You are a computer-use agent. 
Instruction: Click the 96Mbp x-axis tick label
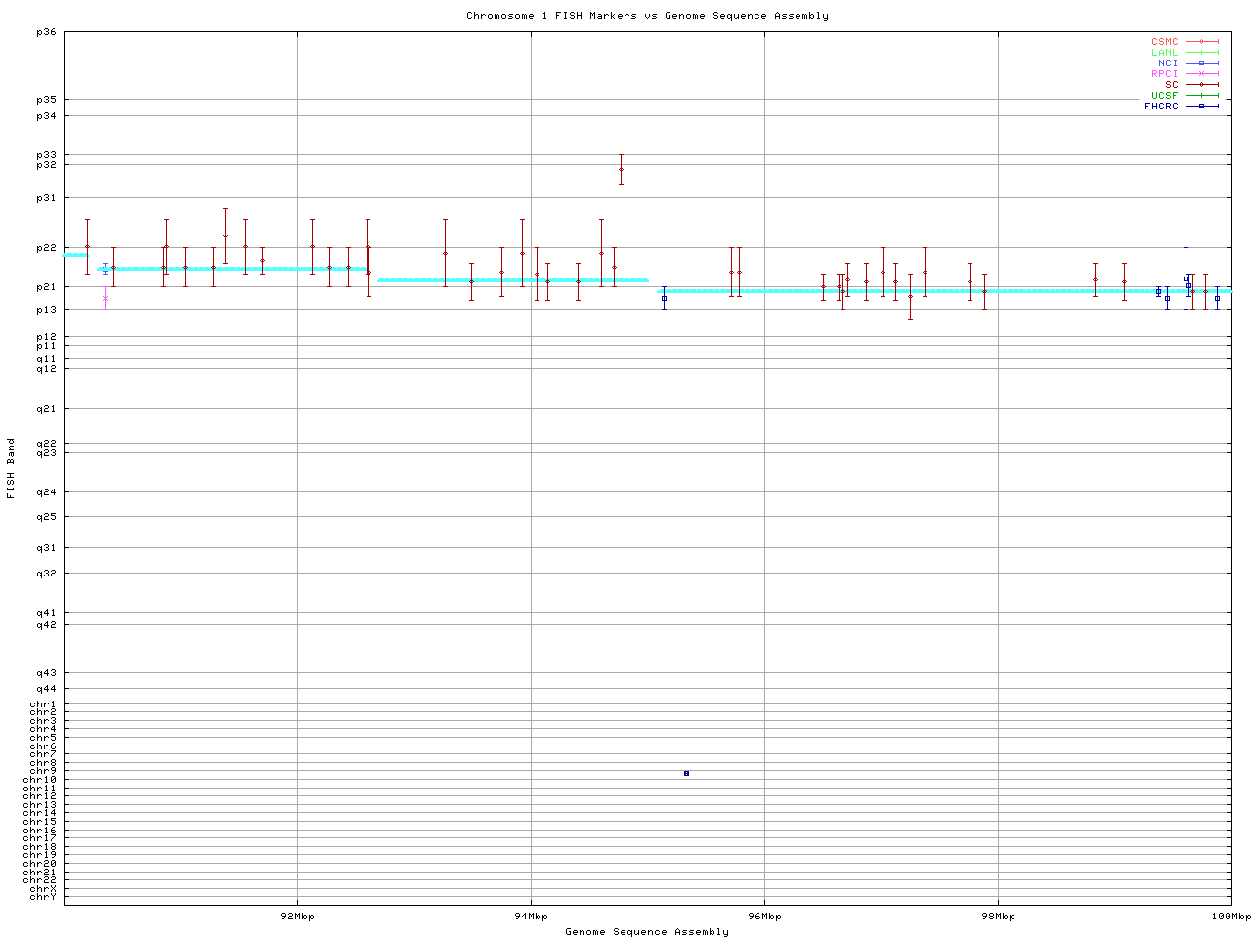pyautogui.click(x=764, y=917)
